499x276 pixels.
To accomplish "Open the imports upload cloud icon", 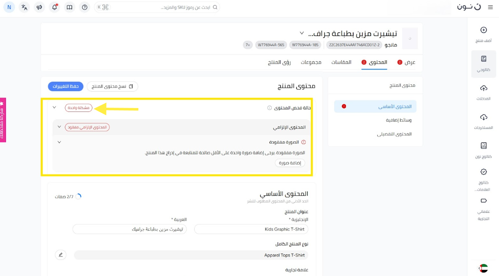I will click(x=483, y=88).
